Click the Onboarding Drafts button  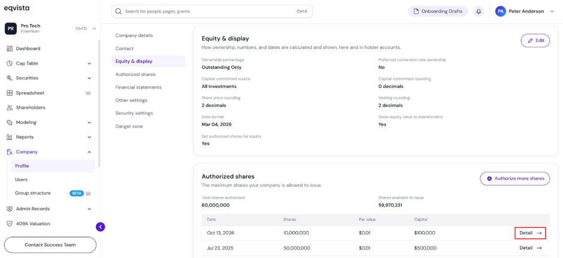[438, 11]
